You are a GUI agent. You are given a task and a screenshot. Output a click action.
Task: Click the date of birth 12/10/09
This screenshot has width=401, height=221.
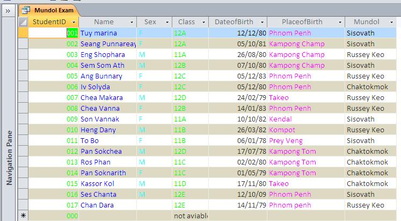click(x=252, y=194)
